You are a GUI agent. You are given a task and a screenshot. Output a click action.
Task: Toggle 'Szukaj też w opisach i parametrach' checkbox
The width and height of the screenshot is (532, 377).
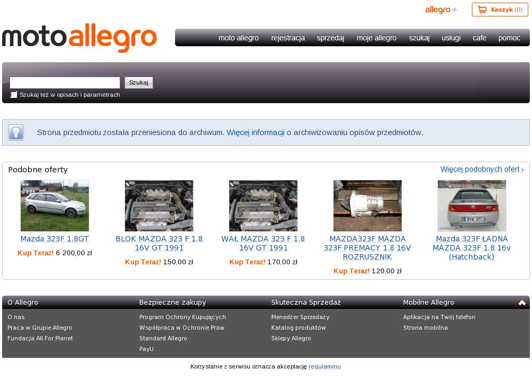point(14,95)
